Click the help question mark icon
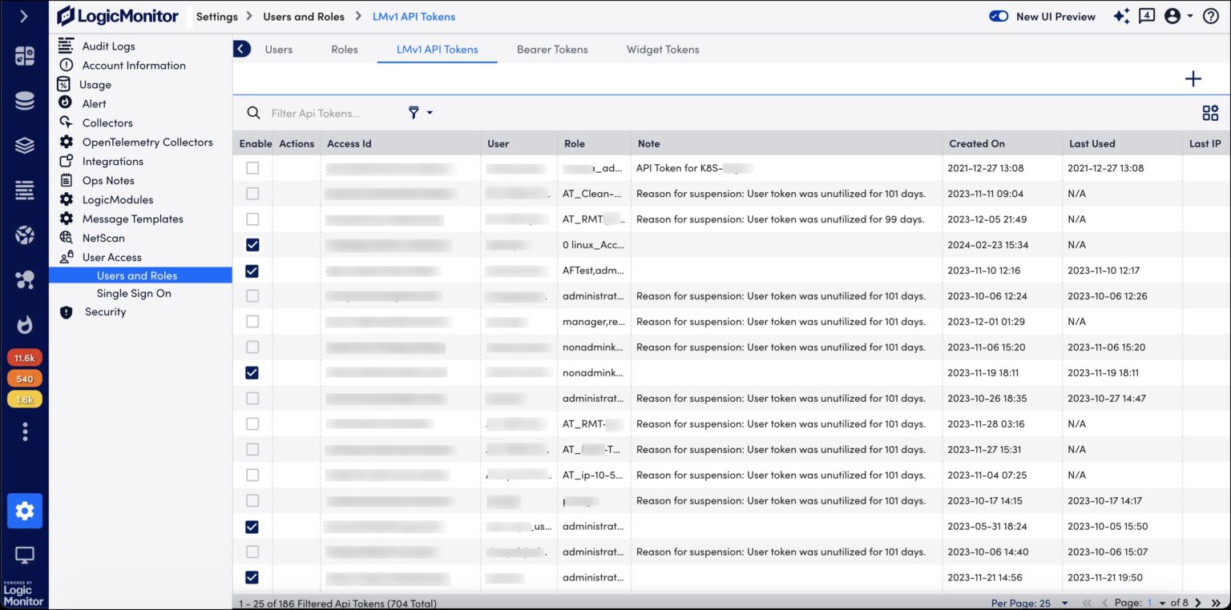Viewport: 1231px width, 610px height. [1210, 16]
